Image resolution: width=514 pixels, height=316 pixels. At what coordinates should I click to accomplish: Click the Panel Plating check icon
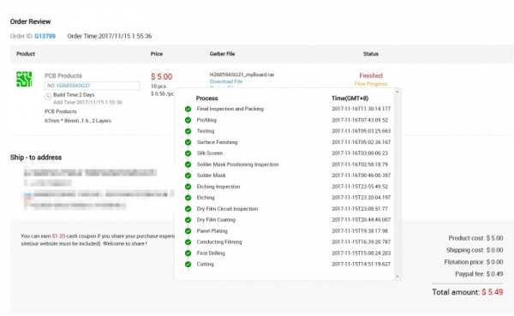point(188,231)
